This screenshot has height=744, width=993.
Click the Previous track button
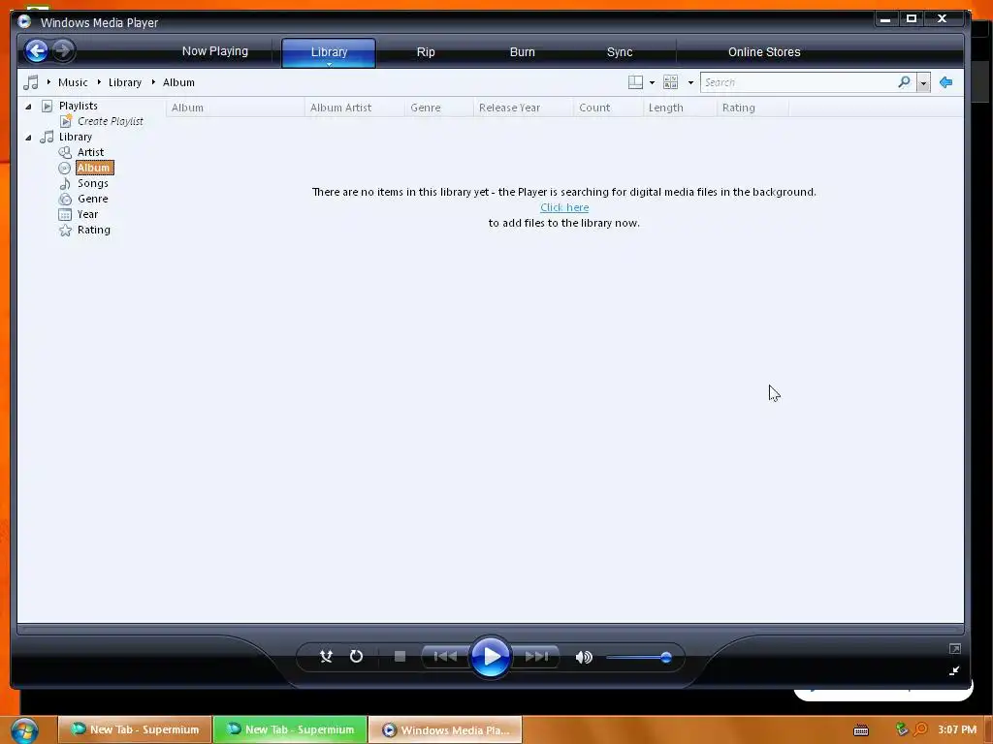point(445,657)
